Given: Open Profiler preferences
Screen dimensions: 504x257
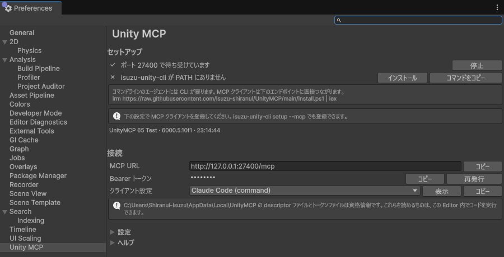Looking at the screenshot, I should pyautogui.click(x=29, y=78).
